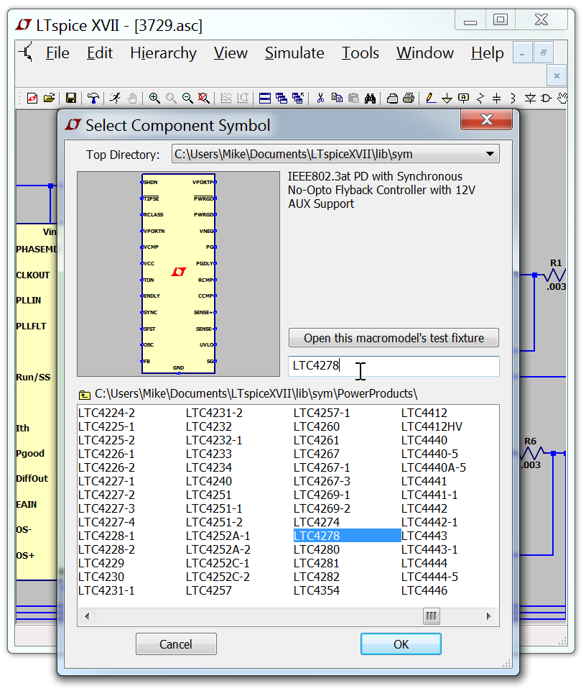
Task: Select the Draw Wire pencil tool
Action: click(430, 98)
